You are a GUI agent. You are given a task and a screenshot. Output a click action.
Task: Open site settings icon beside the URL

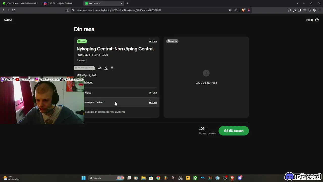pos(73,10)
